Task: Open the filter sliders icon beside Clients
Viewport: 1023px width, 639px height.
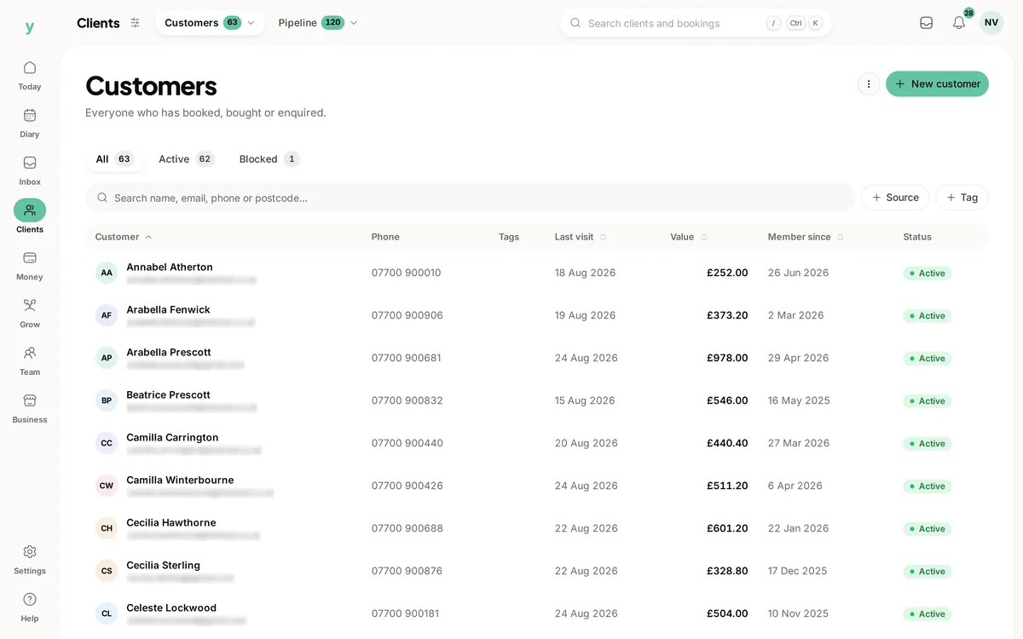Action: 135,23
